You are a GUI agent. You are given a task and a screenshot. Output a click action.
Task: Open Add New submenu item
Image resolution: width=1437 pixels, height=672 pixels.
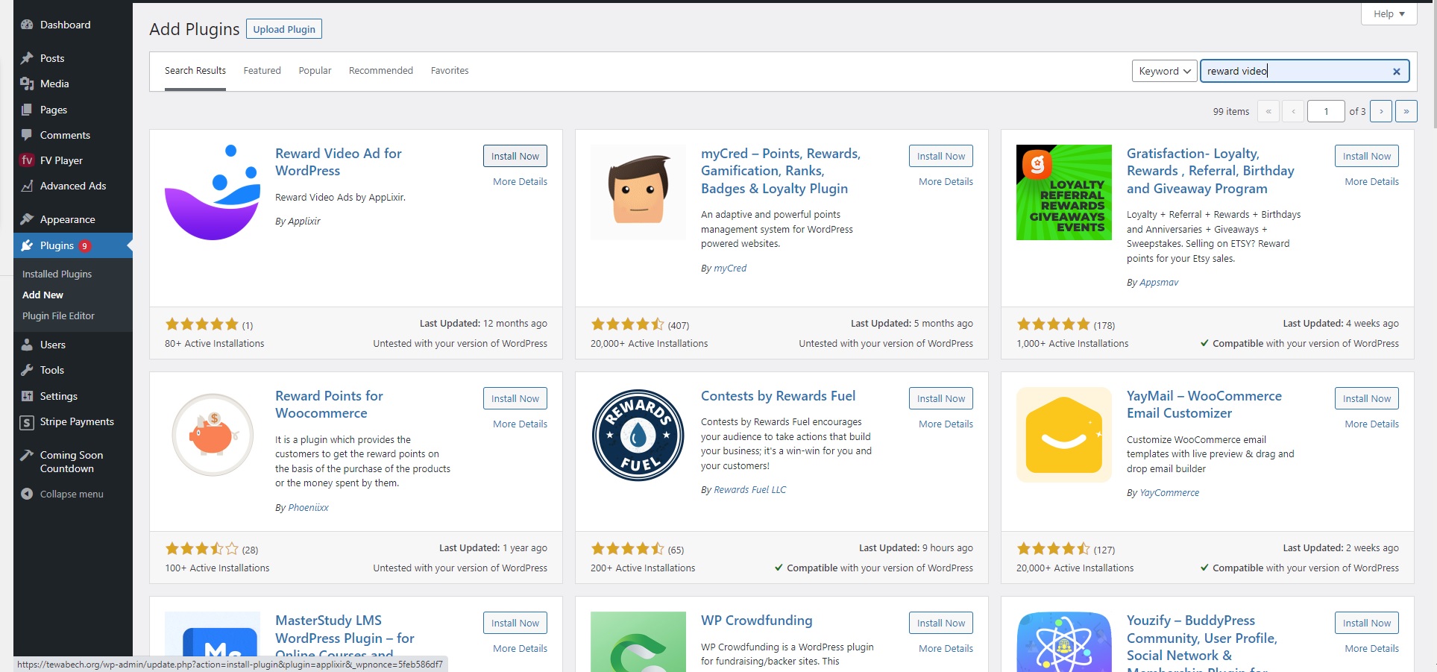coord(43,295)
